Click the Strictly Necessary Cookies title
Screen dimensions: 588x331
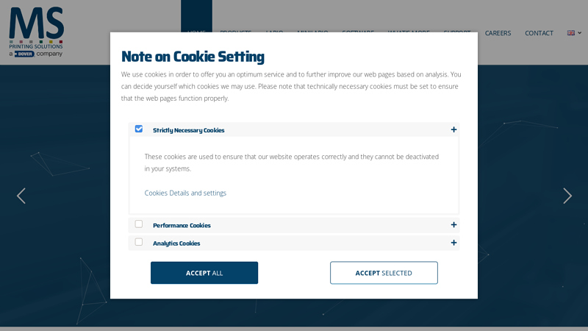(x=188, y=130)
